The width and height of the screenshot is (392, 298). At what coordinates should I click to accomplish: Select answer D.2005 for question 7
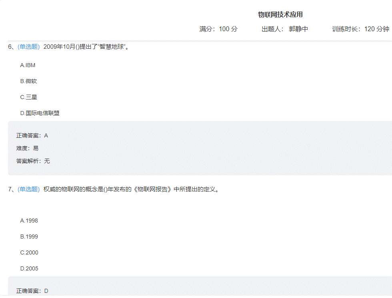point(29,268)
